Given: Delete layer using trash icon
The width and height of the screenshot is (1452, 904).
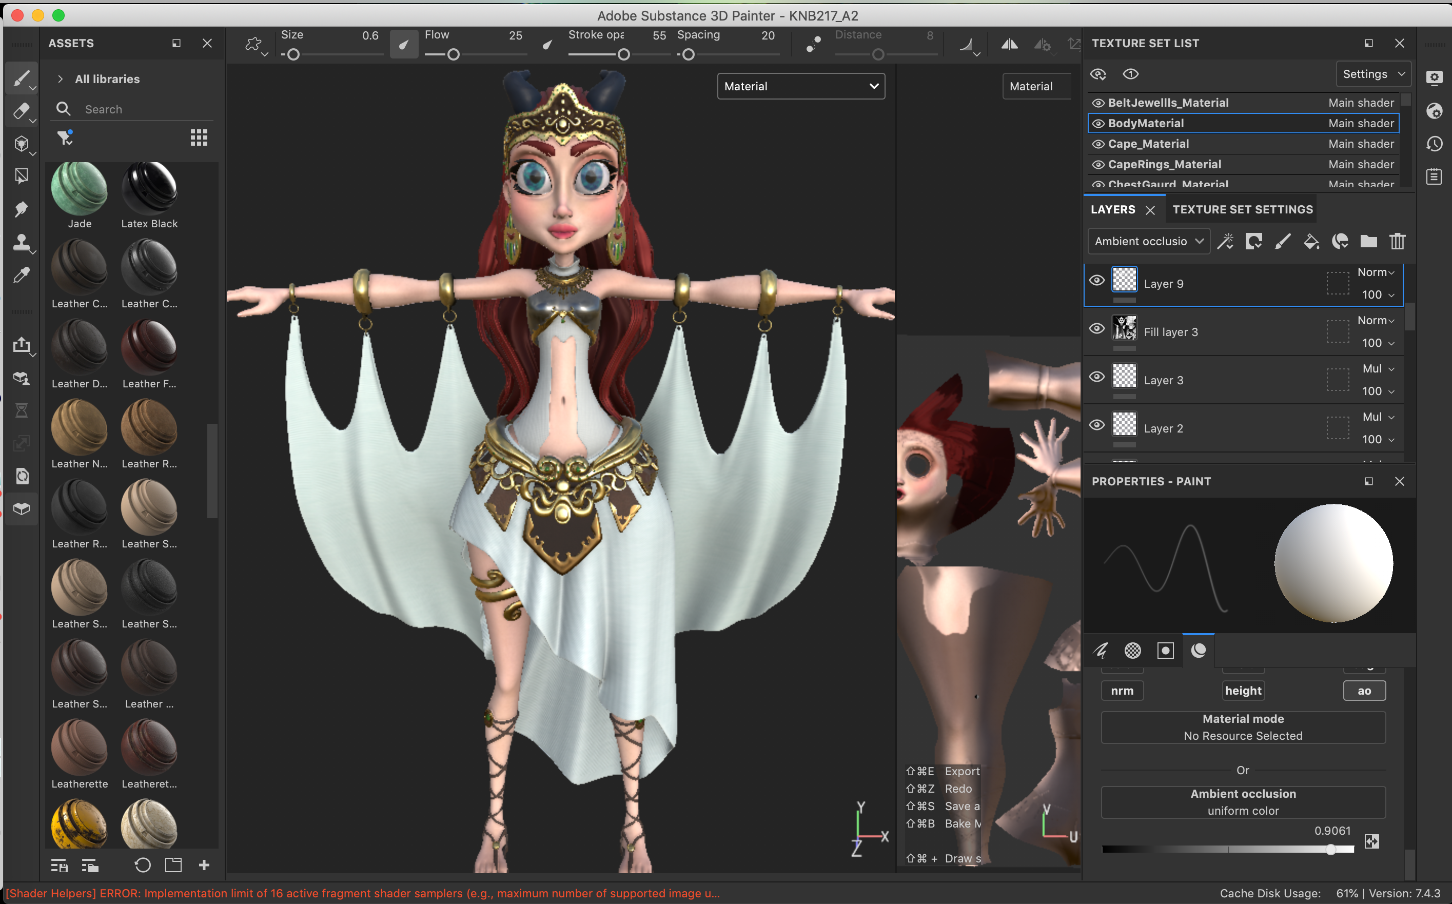Looking at the screenshot, I should [x=1397, y=242].
